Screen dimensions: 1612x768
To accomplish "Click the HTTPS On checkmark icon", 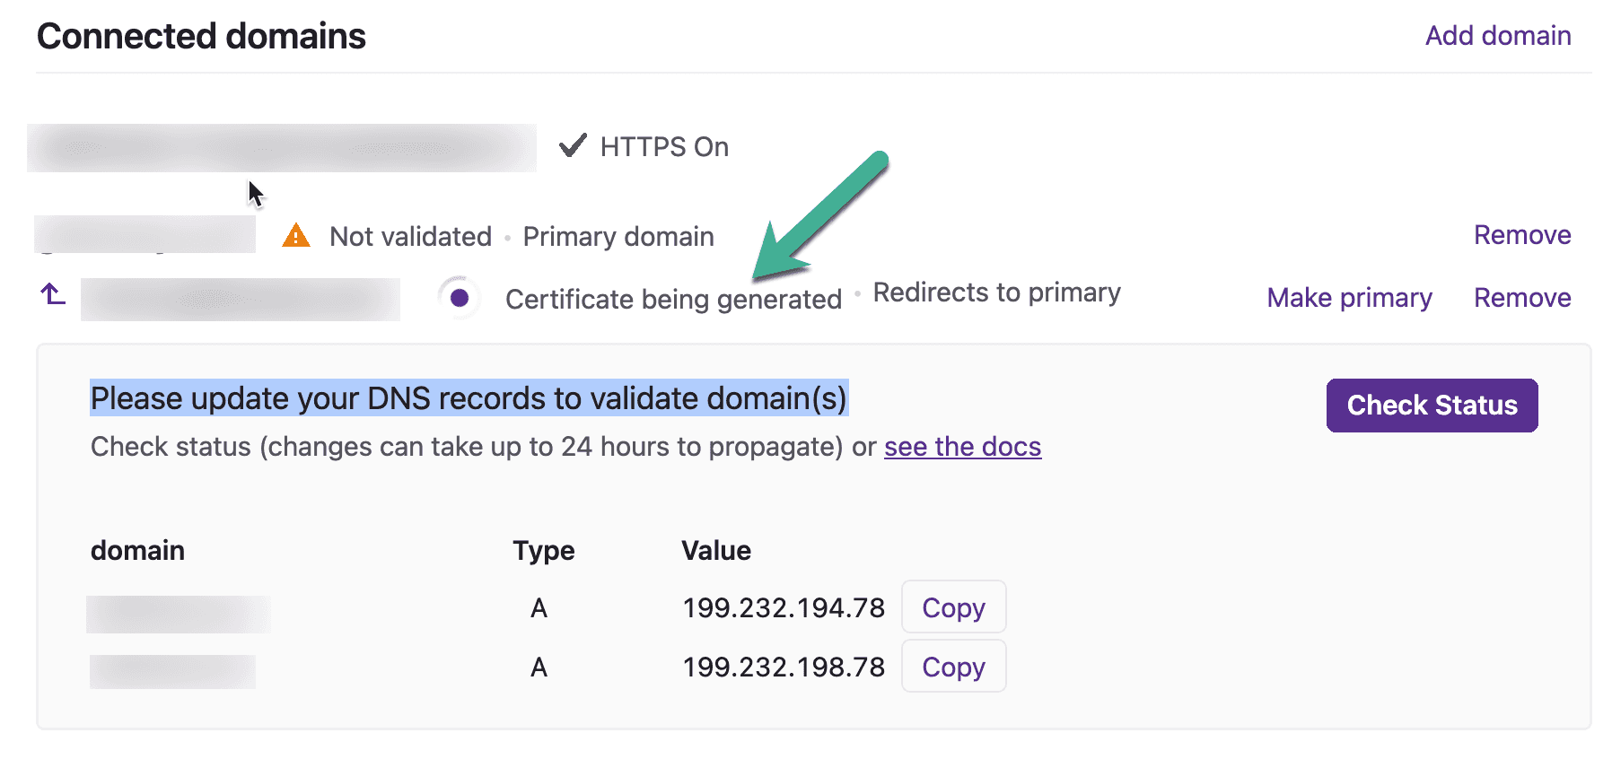I will click(x=573, y=145).
